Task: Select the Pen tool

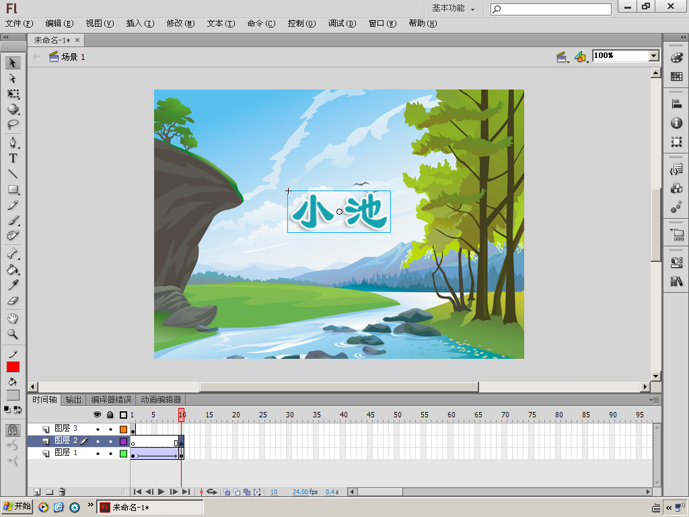Action: (x=13, y=143)
